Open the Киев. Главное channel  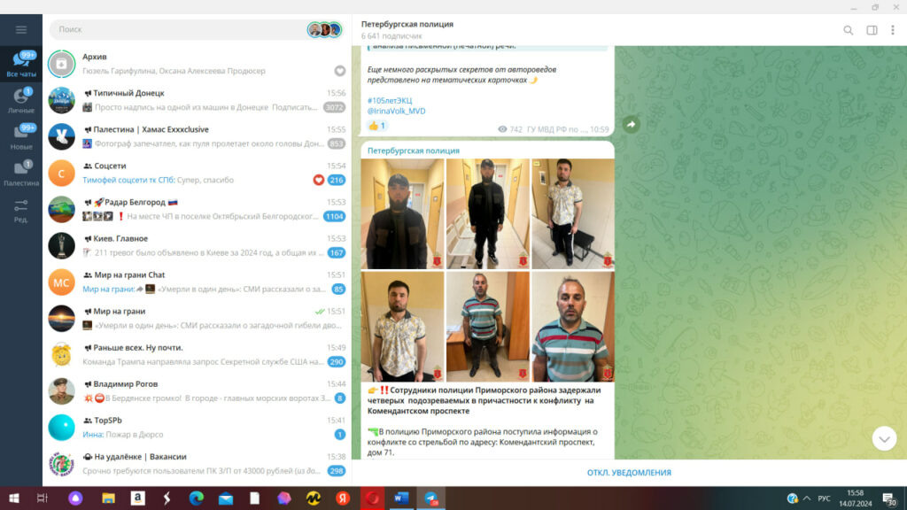[197, 246]
